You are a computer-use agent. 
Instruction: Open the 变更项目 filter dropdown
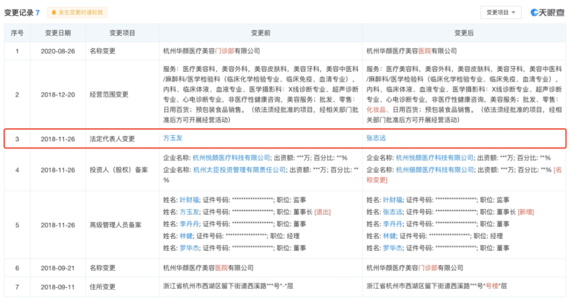coord(500,13)
